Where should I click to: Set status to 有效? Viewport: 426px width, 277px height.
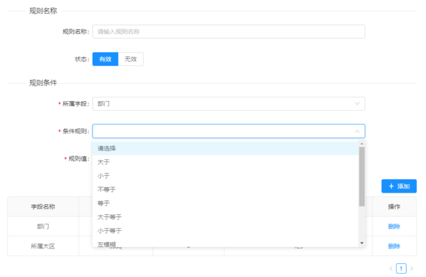coord(105,59)
